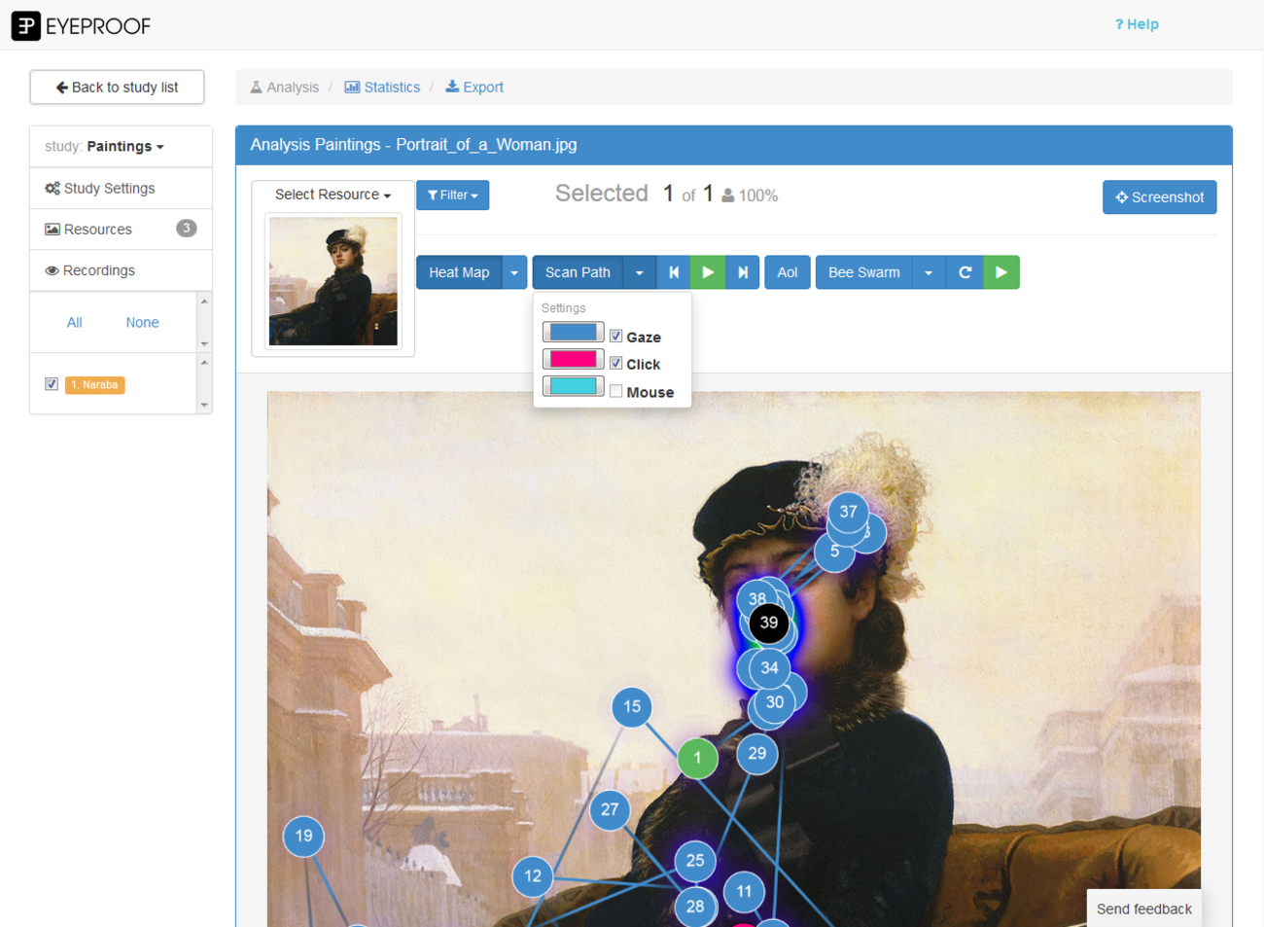This screenshot has width=1264, height=927.
Task: Select fixation marker 28
Action: [x=695, y=908]
